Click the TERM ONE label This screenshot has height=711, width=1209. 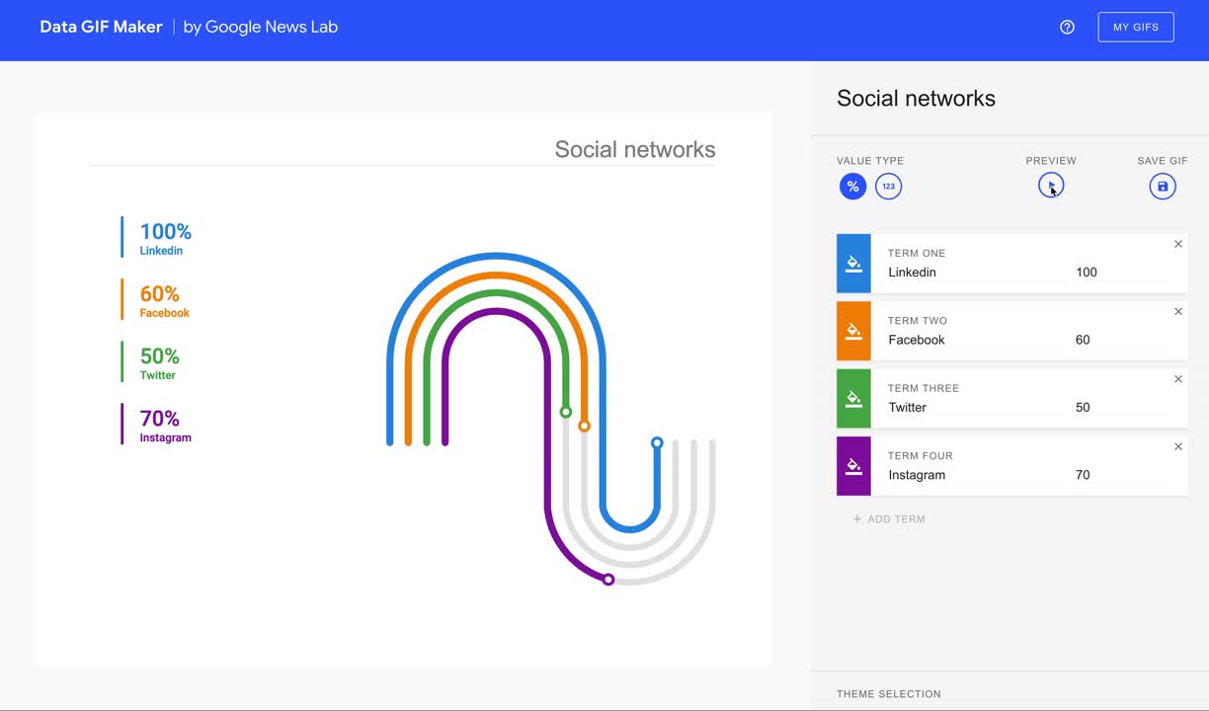click(917, 254)
